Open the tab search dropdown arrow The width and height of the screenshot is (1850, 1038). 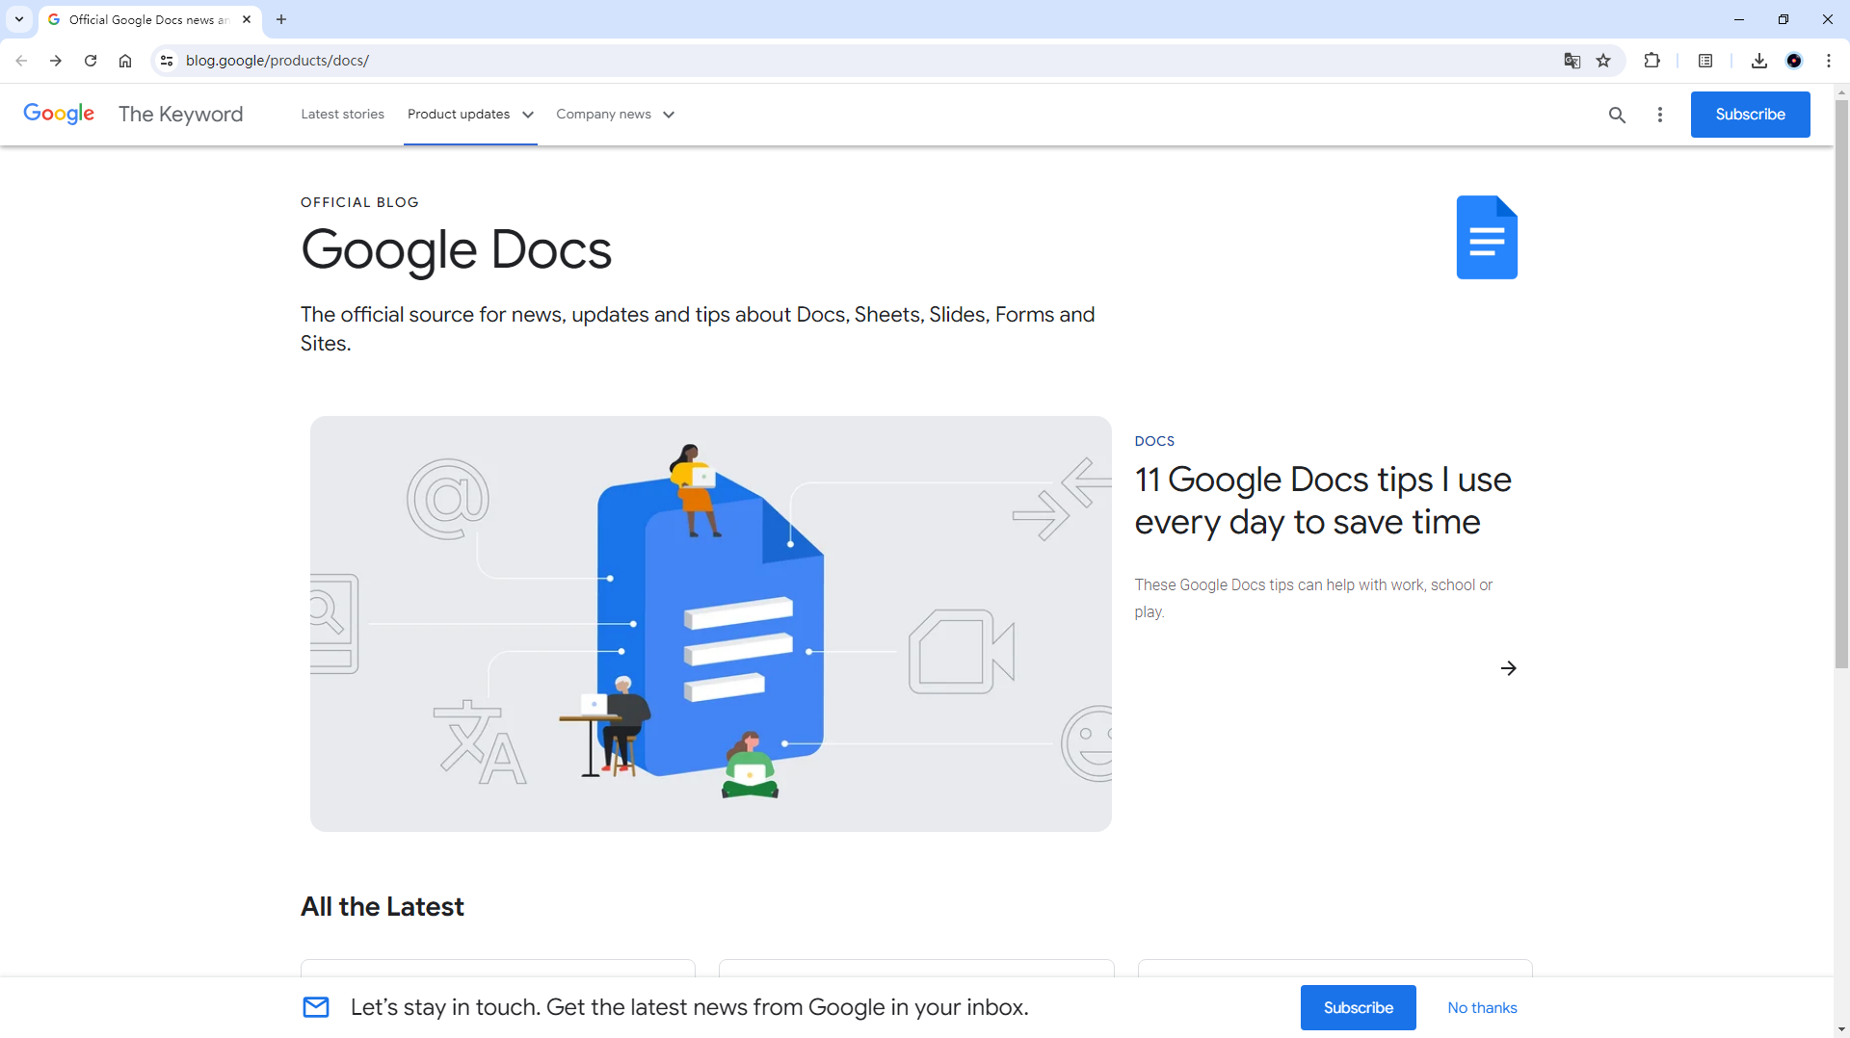[x=19, y=19]
